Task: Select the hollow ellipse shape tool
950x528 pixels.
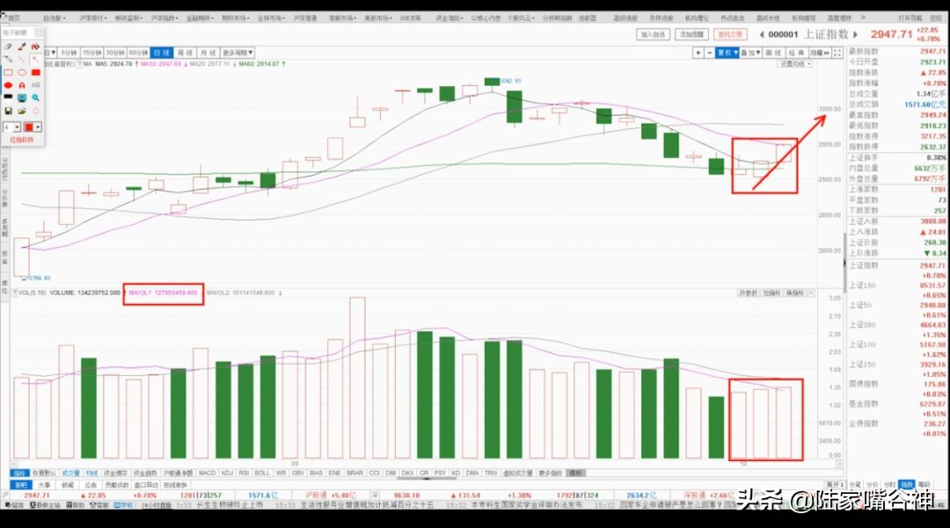Action: 22,73
